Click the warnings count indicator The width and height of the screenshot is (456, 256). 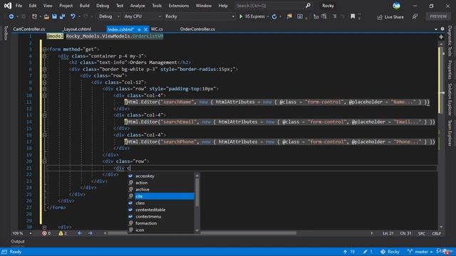tap(63, 233)
